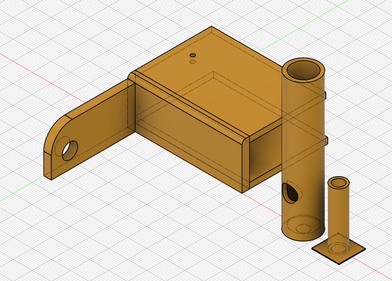The height and width of the screenshot is (281, 392).
Task: Select the upper small hole on the top face
Action: click(x=192, y=55)
